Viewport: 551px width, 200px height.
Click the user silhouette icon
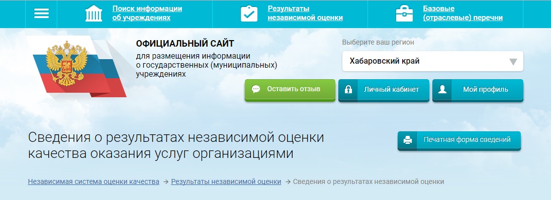pyautogui.click(x=442, y=89)
